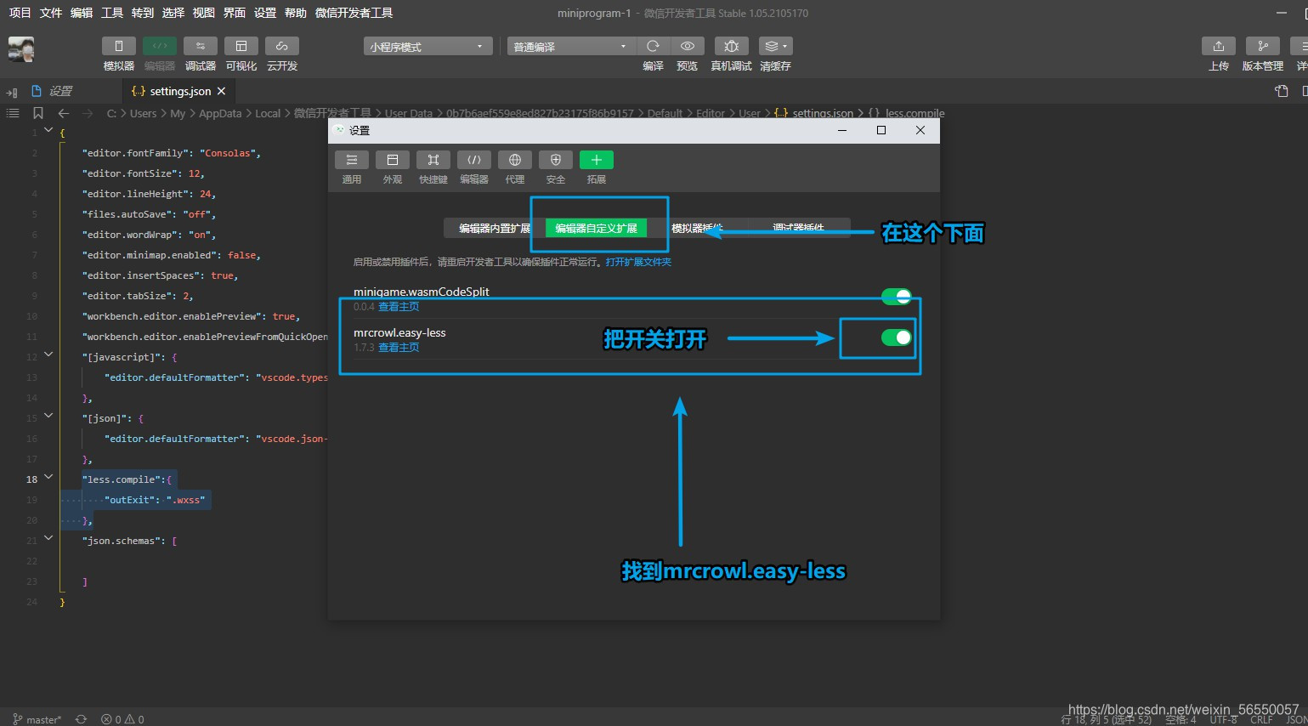This screenshot has width=1308, height=726.
Task: Open the 普通编译 compile mode dropdown
Action: click(x=571, y=46)
